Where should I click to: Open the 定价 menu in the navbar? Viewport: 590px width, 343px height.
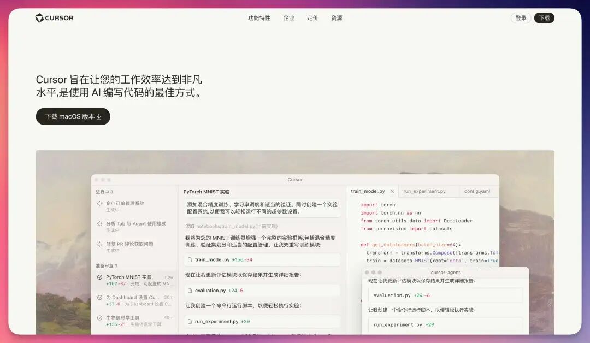312,17
